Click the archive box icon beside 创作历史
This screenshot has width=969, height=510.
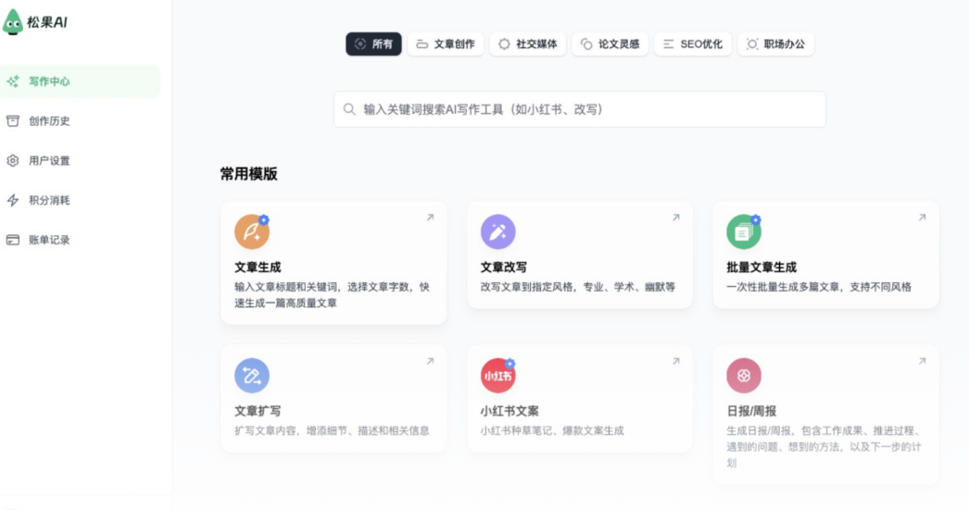pyautogui.click(x=13, y=121)
